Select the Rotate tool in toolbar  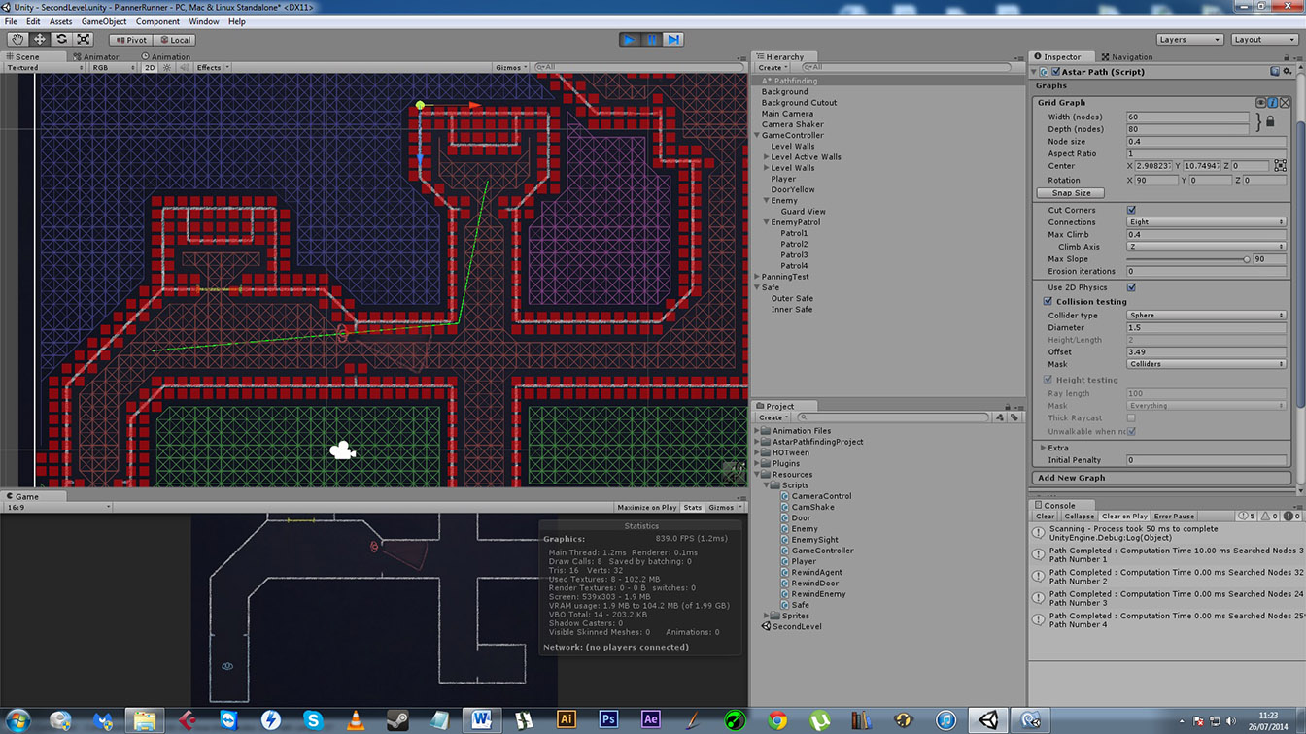point(61,40)
